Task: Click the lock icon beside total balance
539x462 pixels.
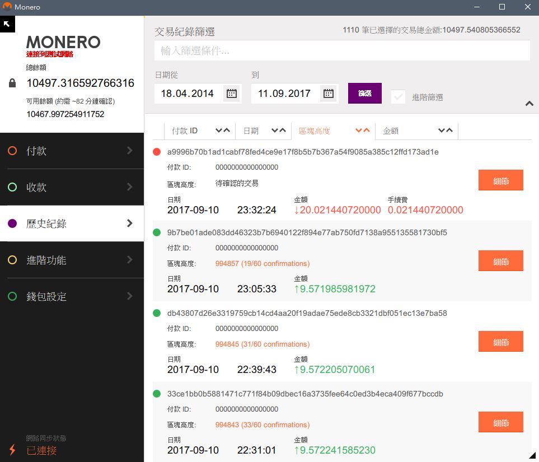Action: click(12, 83)
